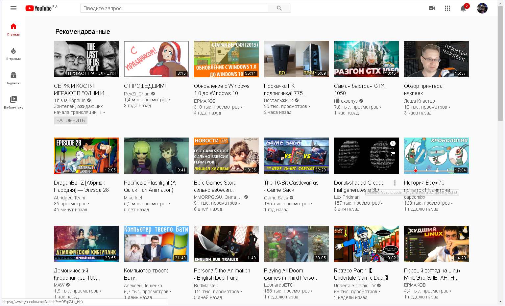This screenshot has width=505, height=306.
Task: Open the English Dub Trailer thumbnail
Action: (x=226, y=244)
